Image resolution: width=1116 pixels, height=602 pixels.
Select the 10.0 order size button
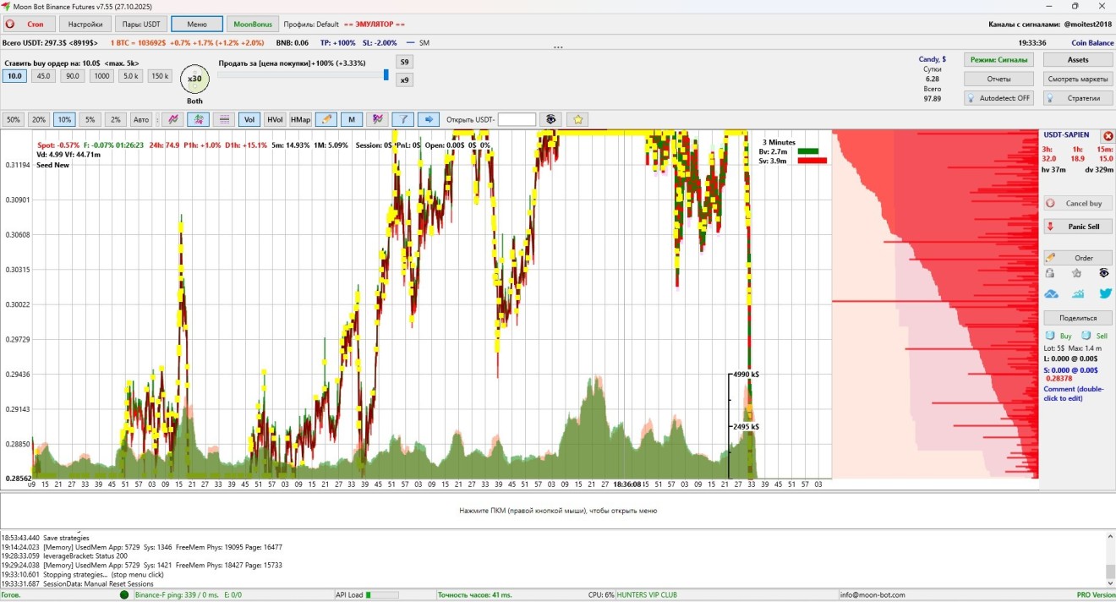point(14,76)
